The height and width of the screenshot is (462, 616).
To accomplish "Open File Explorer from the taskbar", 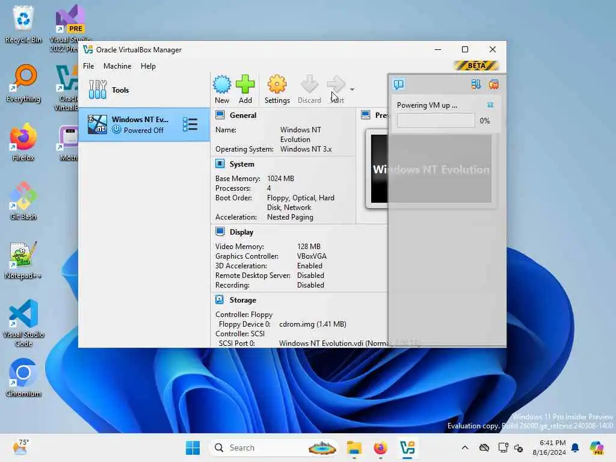I will click(354, 448).
